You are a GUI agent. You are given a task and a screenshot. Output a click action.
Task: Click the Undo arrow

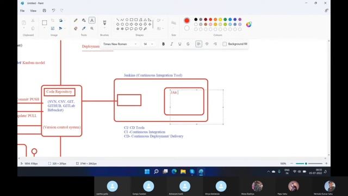tap(53, 10)
